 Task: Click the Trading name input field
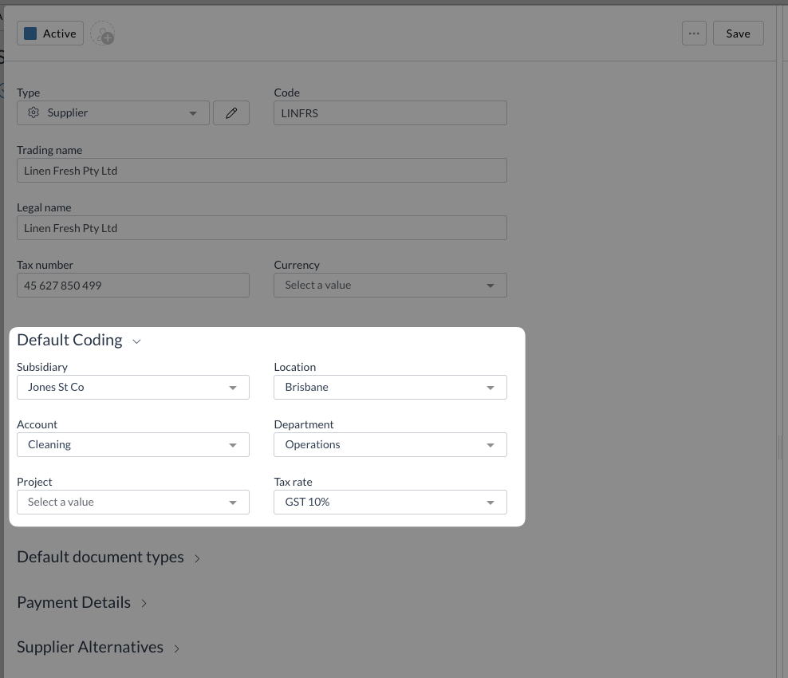(262, 171)
